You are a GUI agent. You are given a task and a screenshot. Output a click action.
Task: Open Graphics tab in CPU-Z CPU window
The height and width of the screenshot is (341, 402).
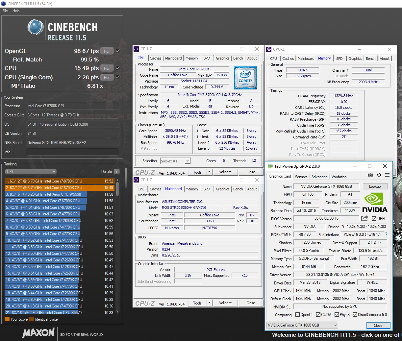[x=222, y=58]
